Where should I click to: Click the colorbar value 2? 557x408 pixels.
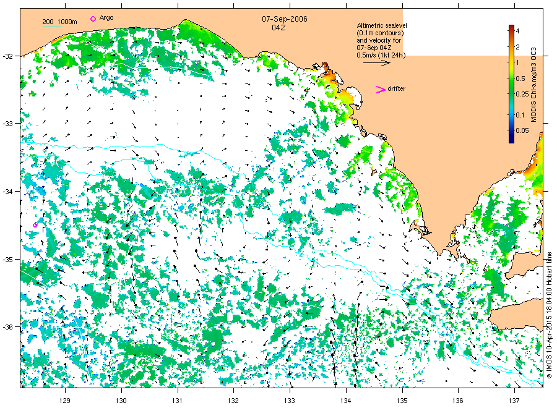click(517, 47)
